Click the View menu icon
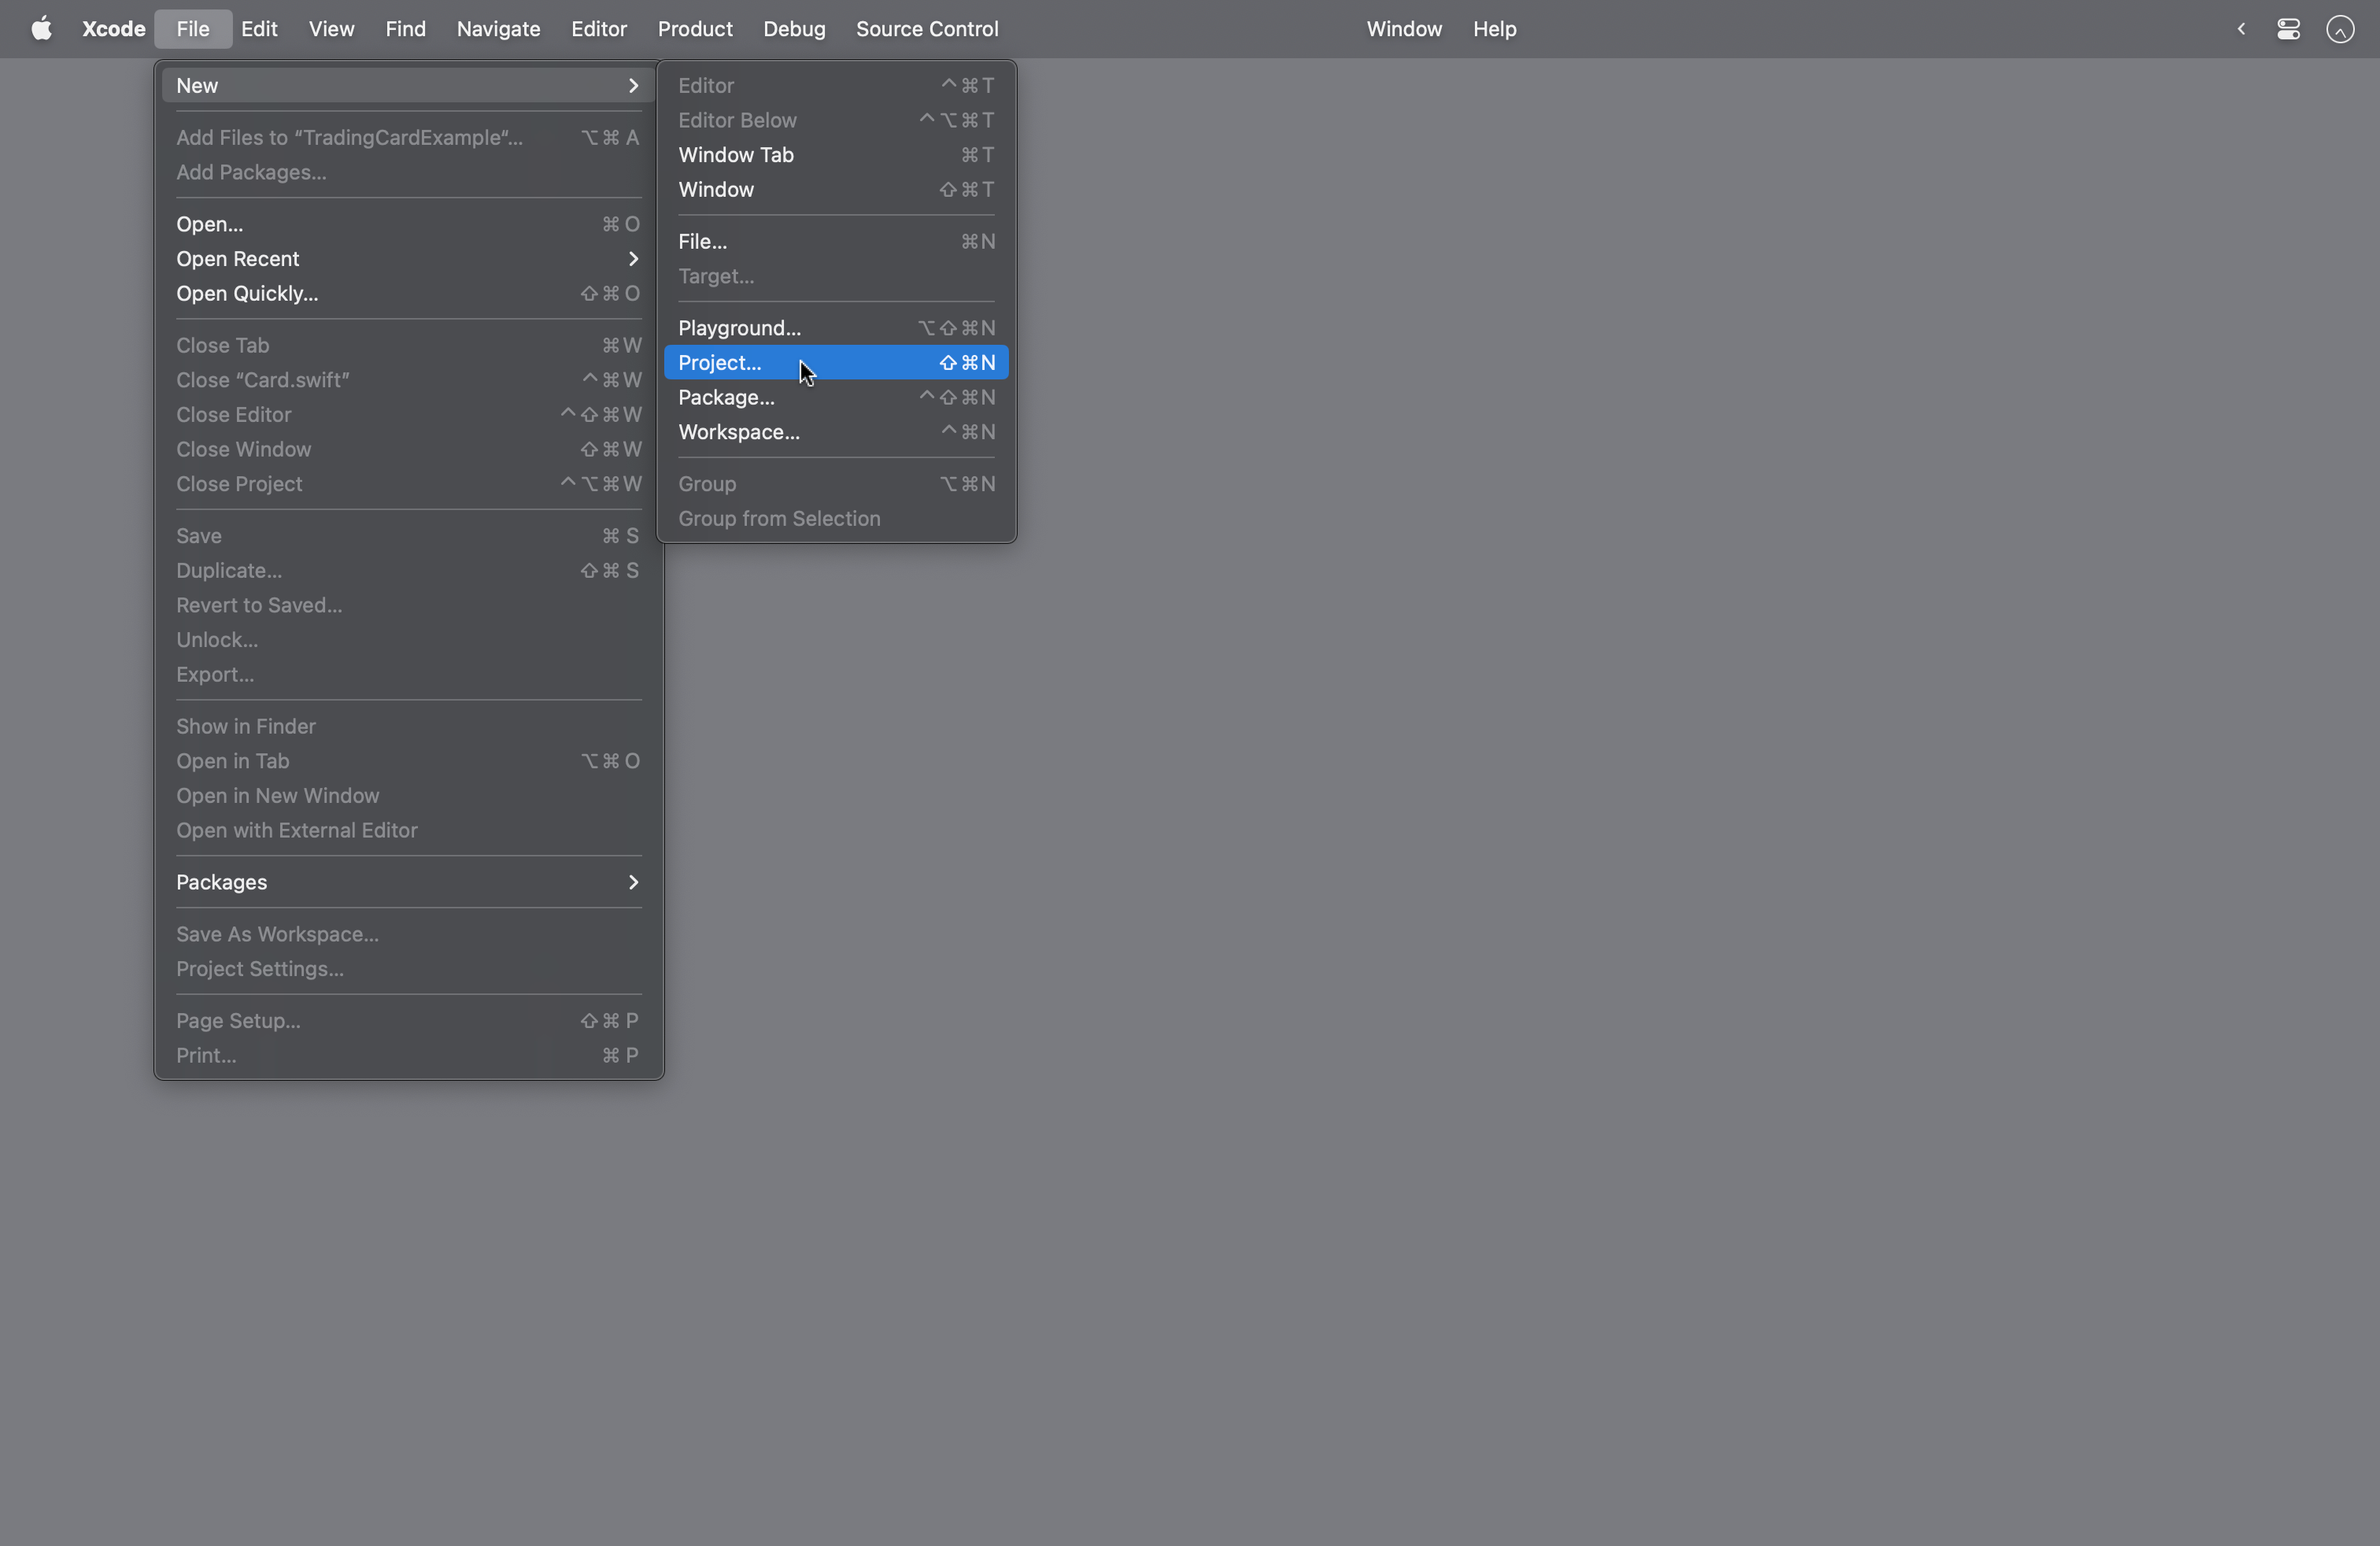The width and height of the screenshot is (2380, 1546). click(x=333, y=28)
